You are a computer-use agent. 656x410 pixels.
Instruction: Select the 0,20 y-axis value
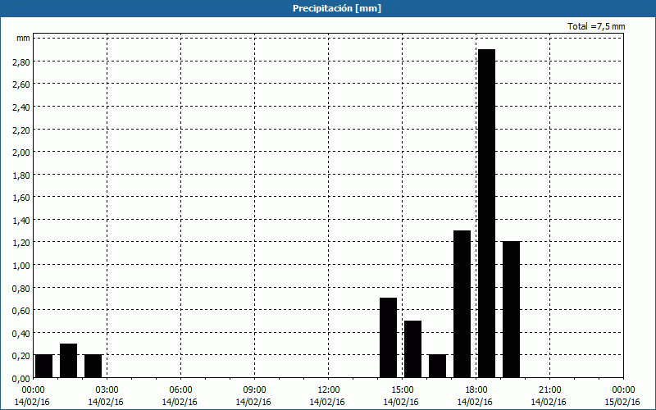point(22,356)
